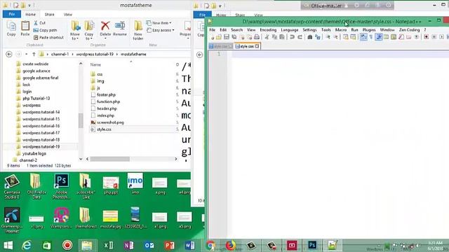Undo the last edit in Notepad++

[292, 37]
